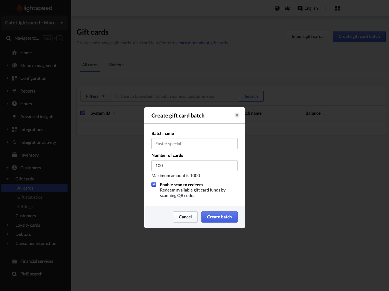Image resolution: width=389 pixels, height=291 pixels.
Task: Click the Cancel button in dialog
Action: click(185, 217)
